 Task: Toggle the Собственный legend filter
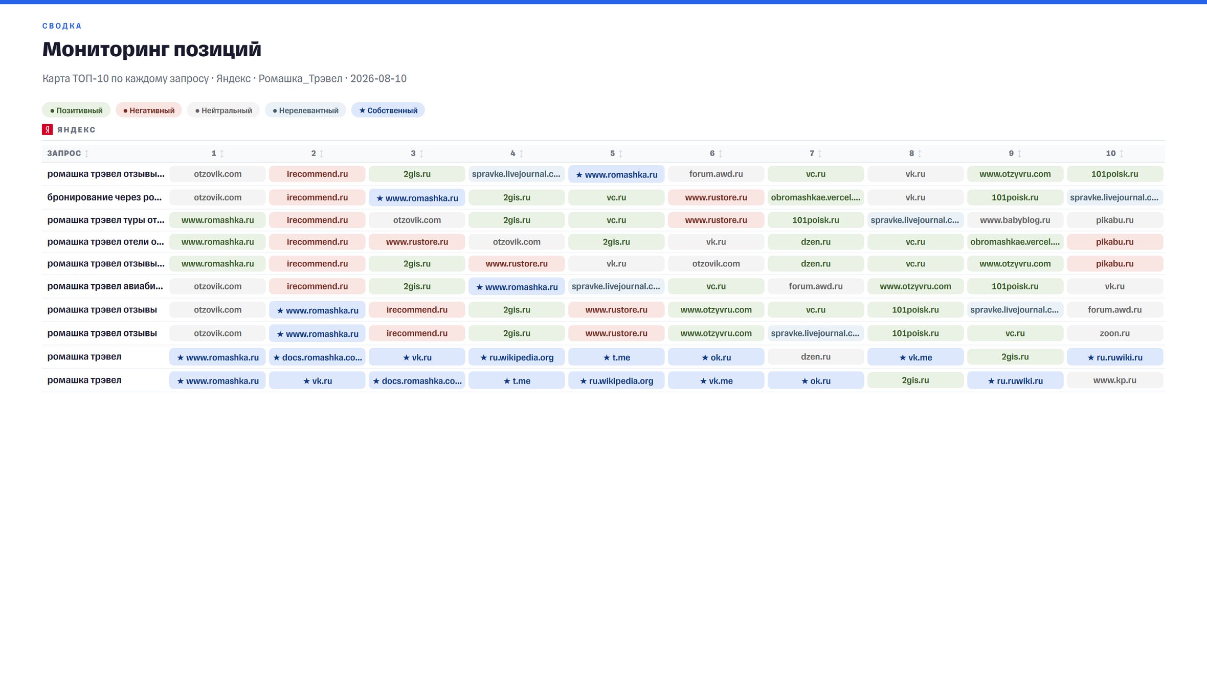(x=388, y=110)
